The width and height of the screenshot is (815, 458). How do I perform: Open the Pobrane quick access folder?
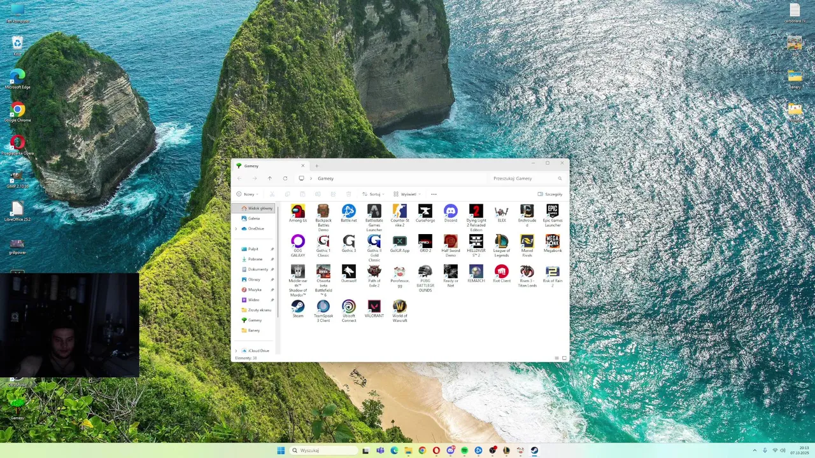point(254,259)
